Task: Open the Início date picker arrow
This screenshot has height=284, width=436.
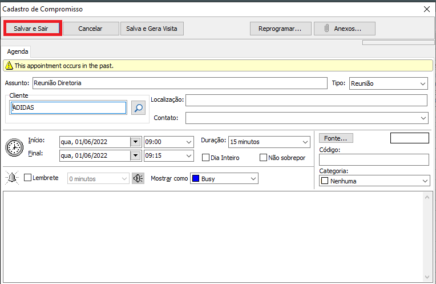Action: point(135,142)
